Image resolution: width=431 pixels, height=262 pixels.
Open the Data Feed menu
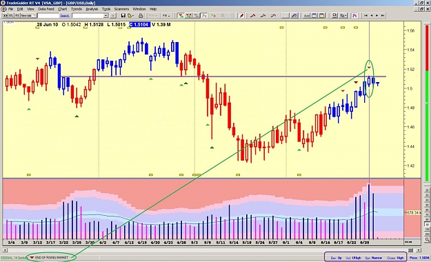(x=46, y=9)
